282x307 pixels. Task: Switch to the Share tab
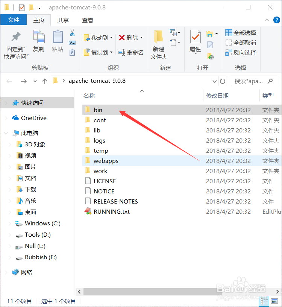point(63,20)
